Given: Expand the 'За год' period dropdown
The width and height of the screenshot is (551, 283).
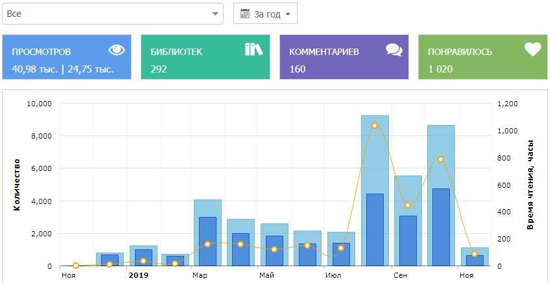Looking at the screenshot, I should click(265, 14).
